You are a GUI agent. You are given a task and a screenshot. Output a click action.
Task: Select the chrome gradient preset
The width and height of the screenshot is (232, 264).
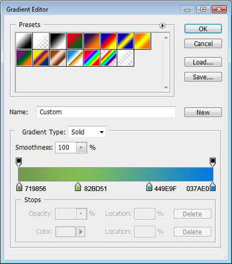[75, 58]
